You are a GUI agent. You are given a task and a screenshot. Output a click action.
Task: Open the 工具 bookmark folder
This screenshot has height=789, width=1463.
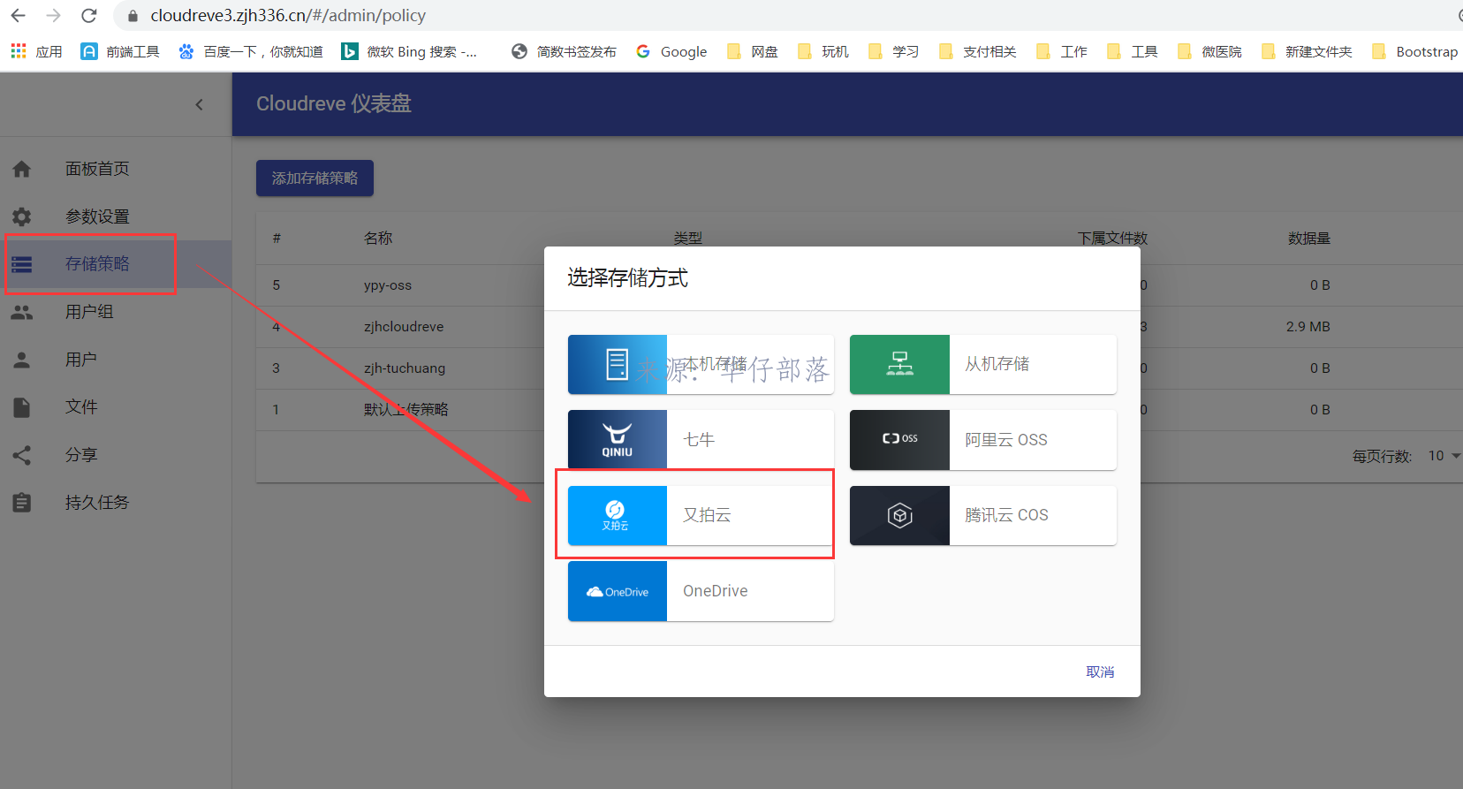click(1132, 52)
